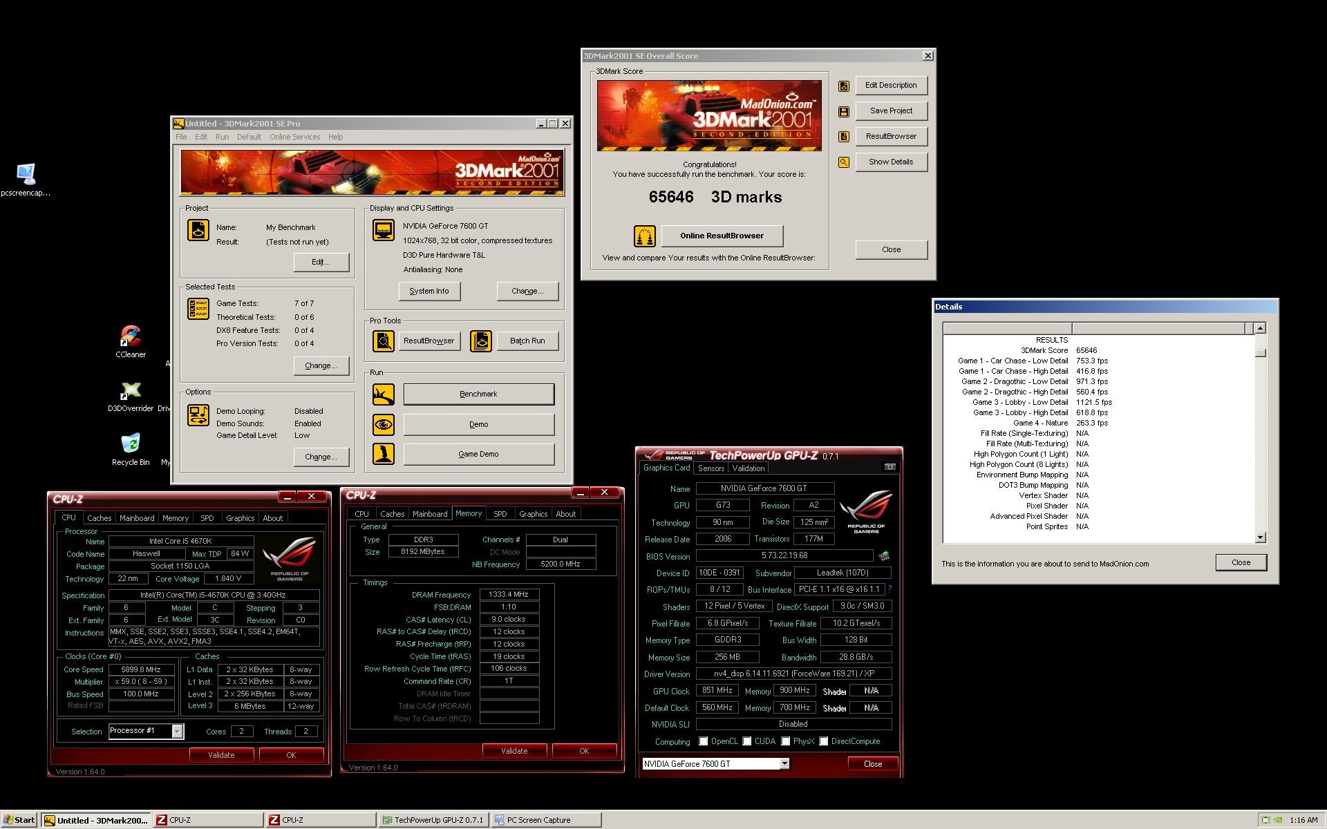
Task: Click the Save Project floppy icon
Action: tap(844, 111)
